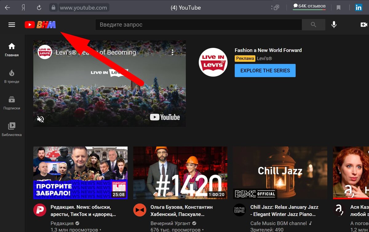Open the 64K отзывов reviews badge
The width and height of the screenshot is (369, 232).
pos(309,6)
